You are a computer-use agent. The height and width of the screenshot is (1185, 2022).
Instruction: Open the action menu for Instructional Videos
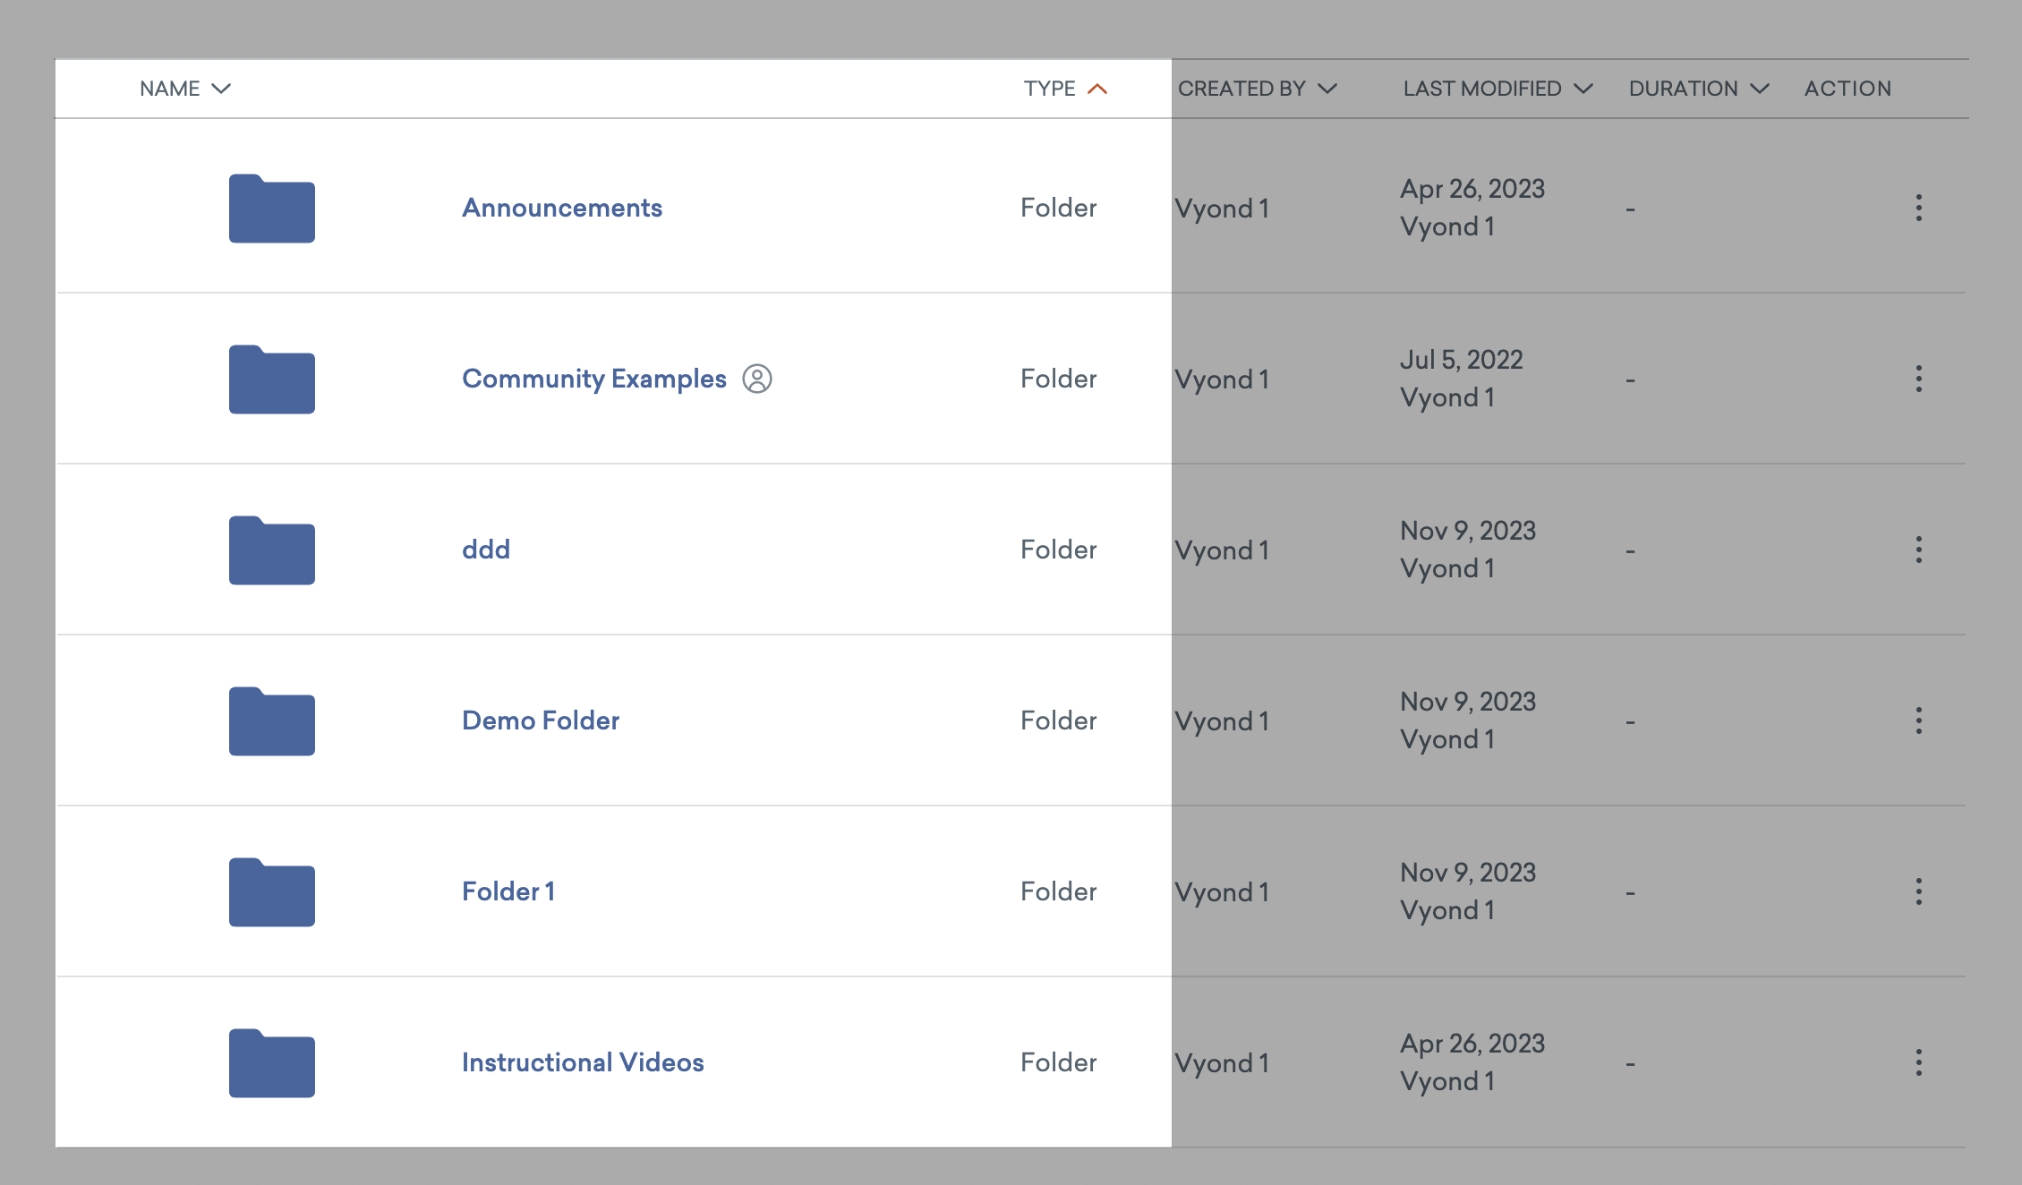(x=1919, y=1062)
